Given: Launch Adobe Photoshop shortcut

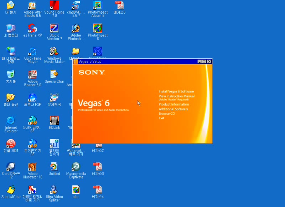Looking at the screenshot, I should point(76,28).
